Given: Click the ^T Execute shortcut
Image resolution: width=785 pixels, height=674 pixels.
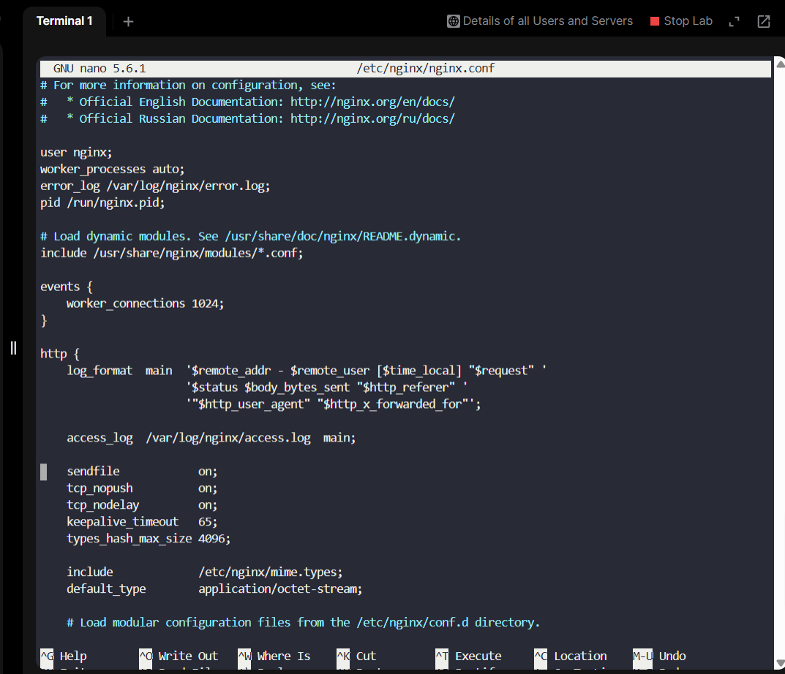Looking at the screenshot, I should coord(469,656).
